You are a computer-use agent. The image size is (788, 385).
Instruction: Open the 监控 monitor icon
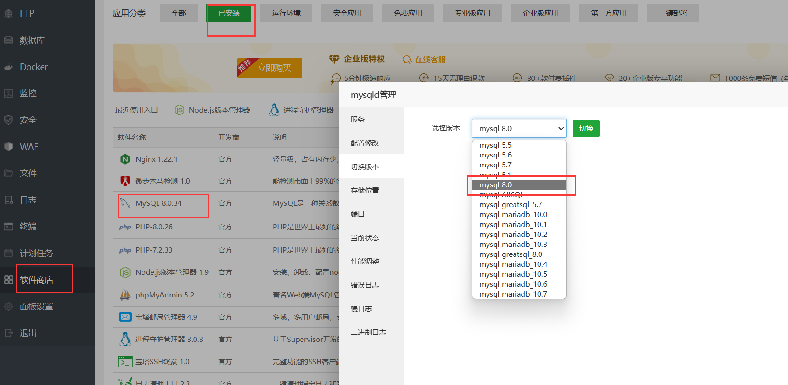pos(9,94)
